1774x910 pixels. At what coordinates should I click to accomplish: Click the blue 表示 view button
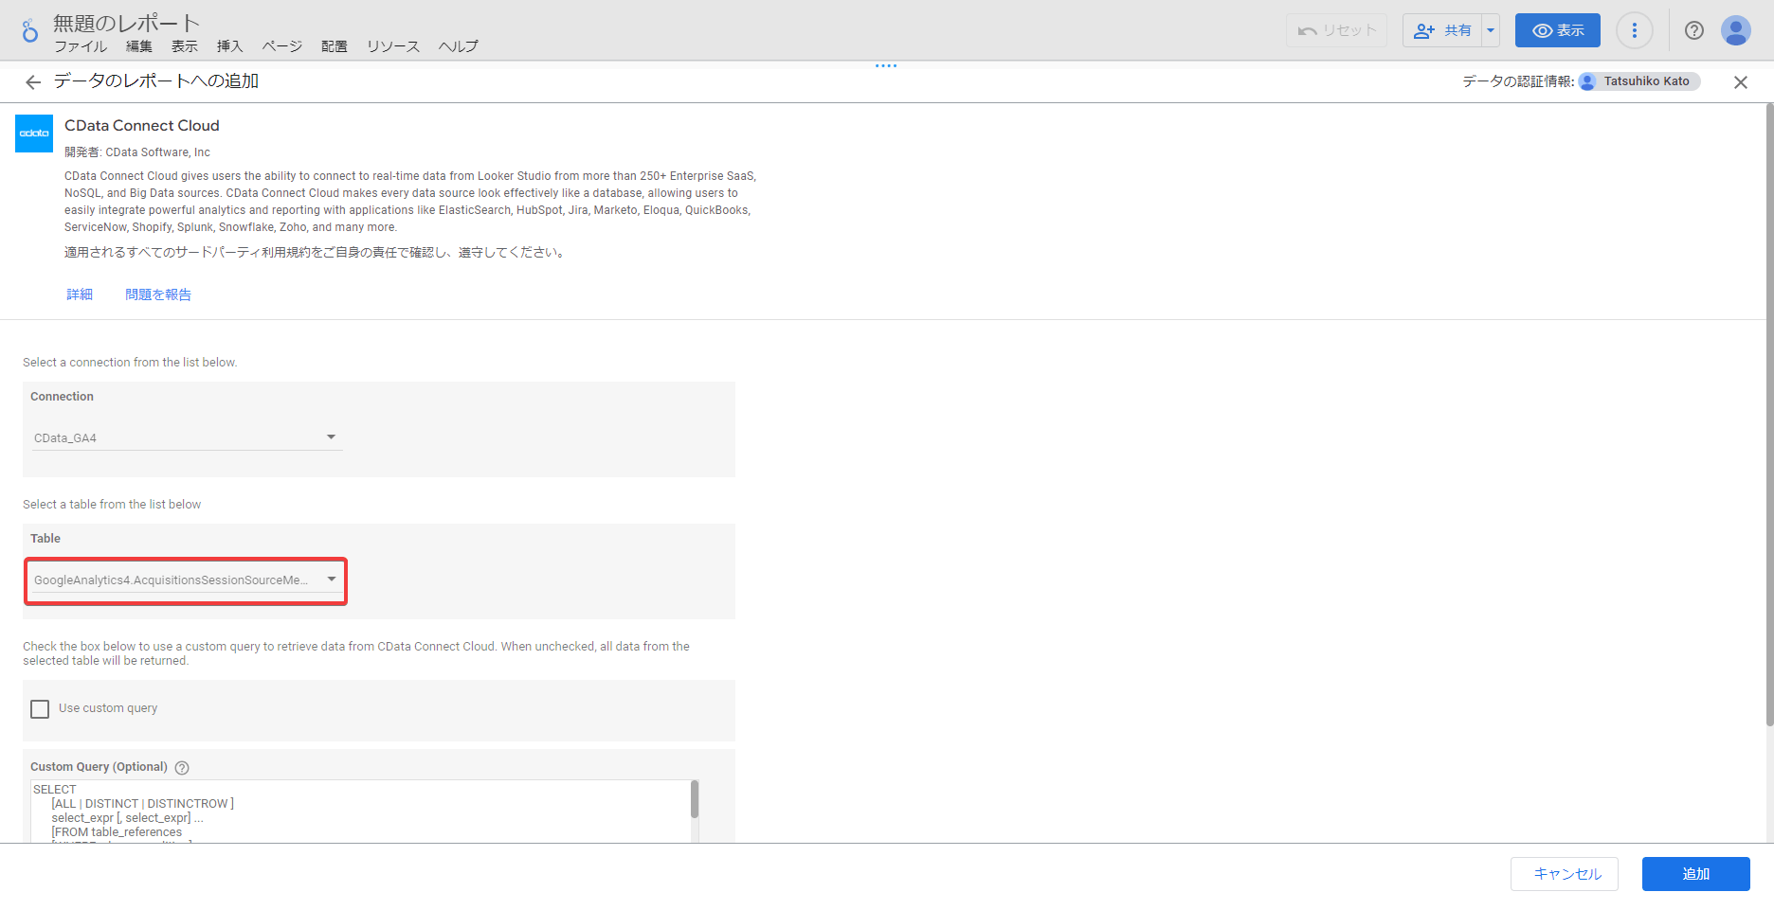pyautogui.click(x=1558, y=30)
